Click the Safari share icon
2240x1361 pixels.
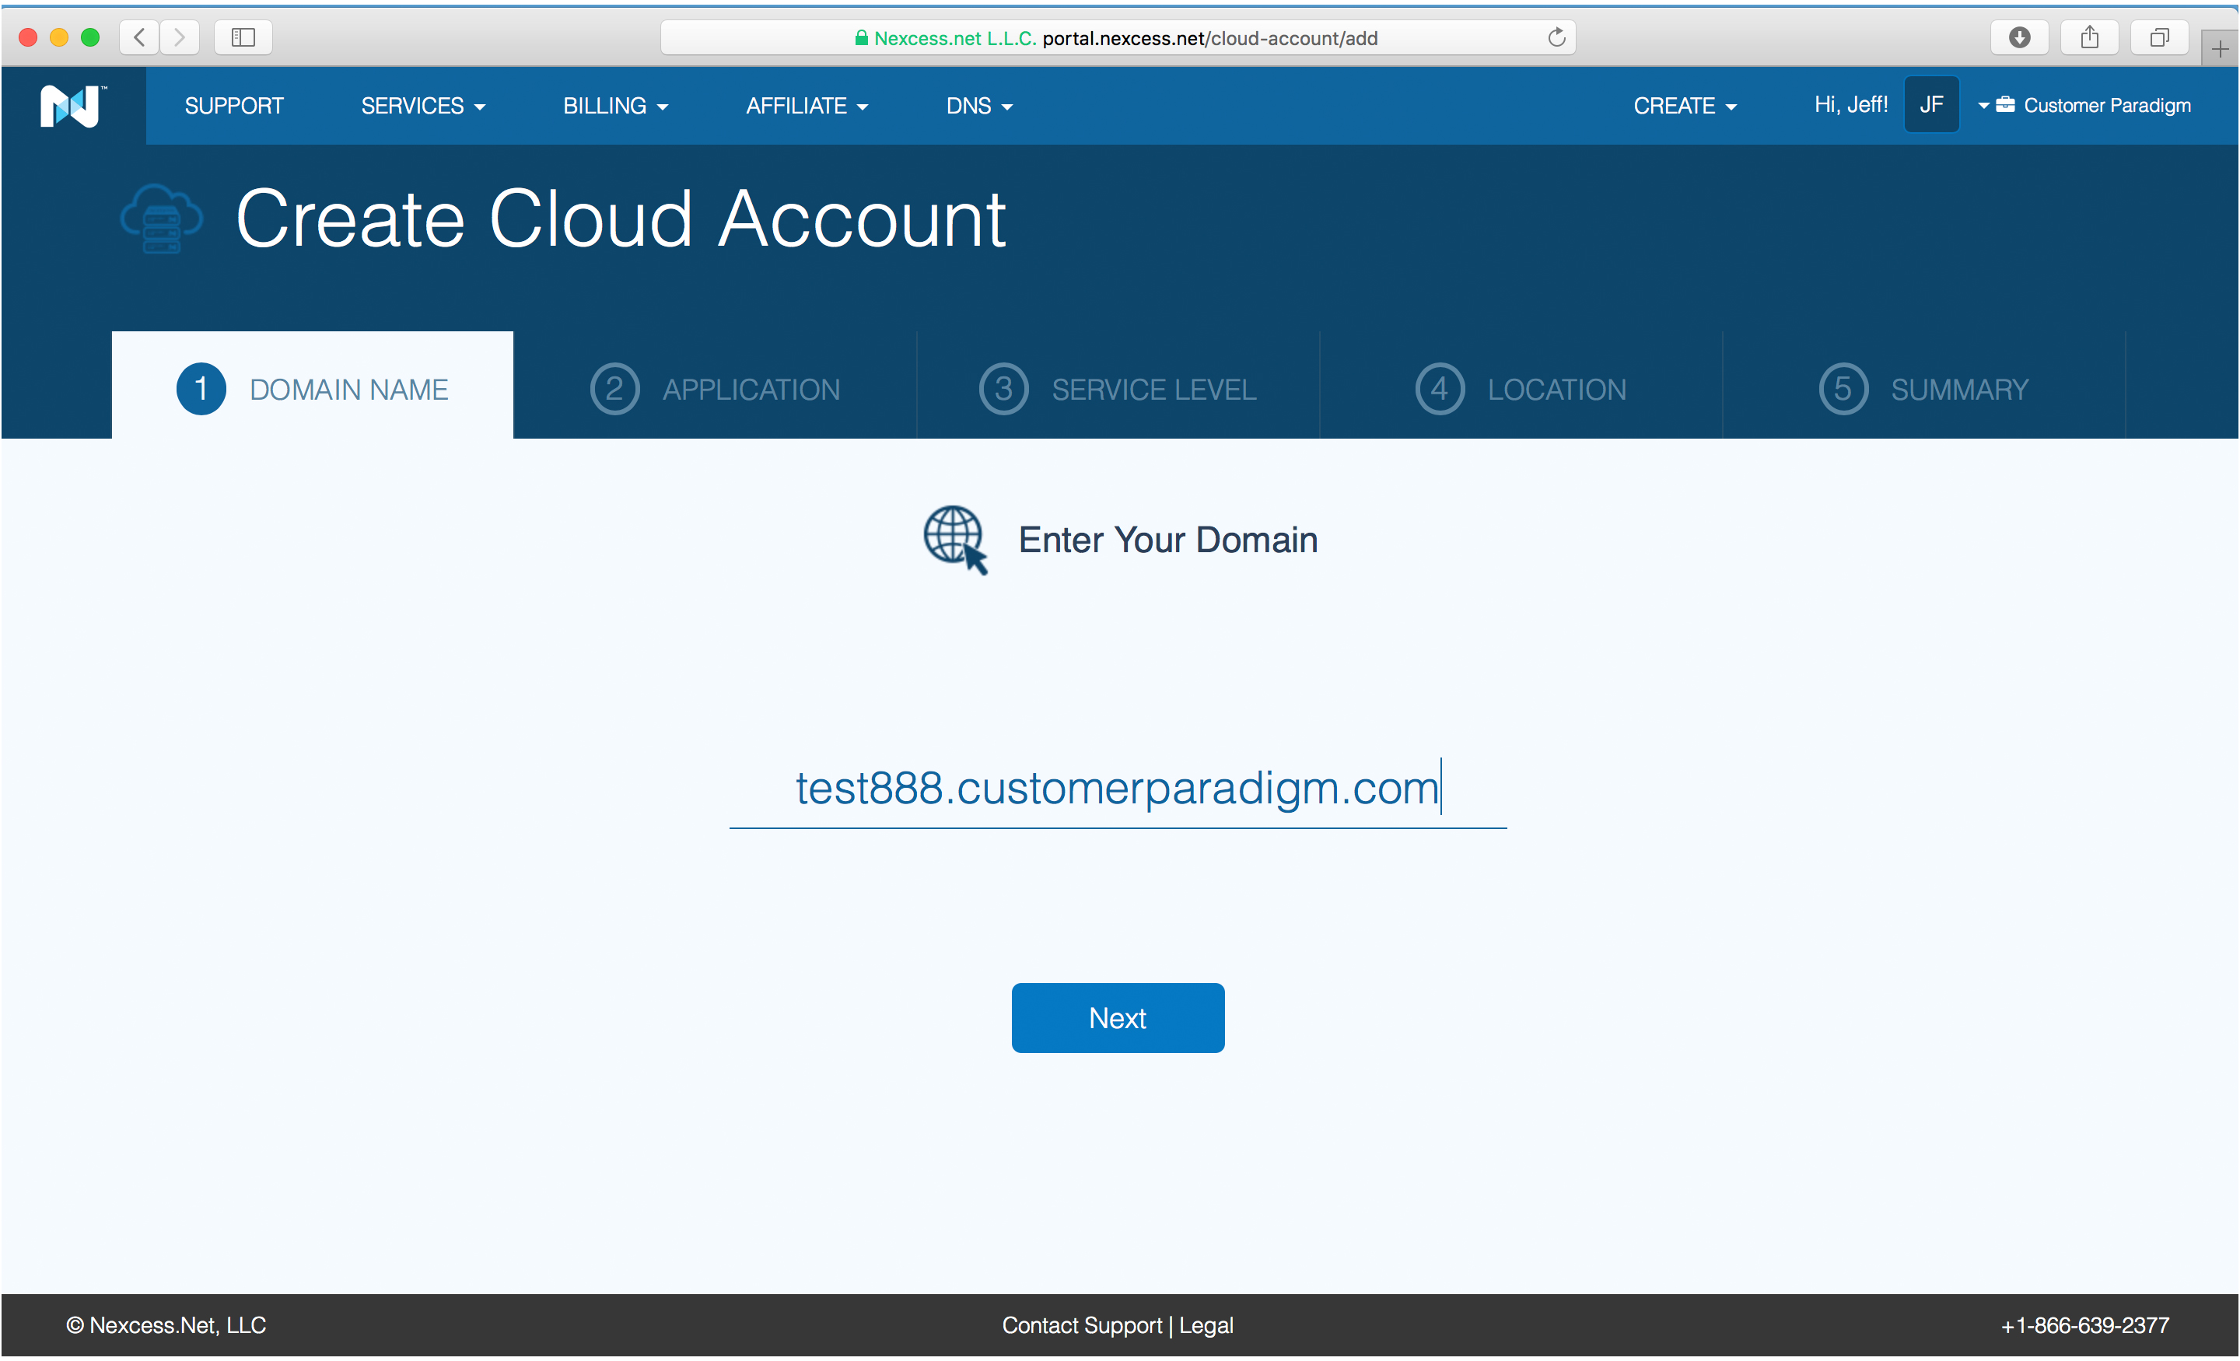(2090, 37)
